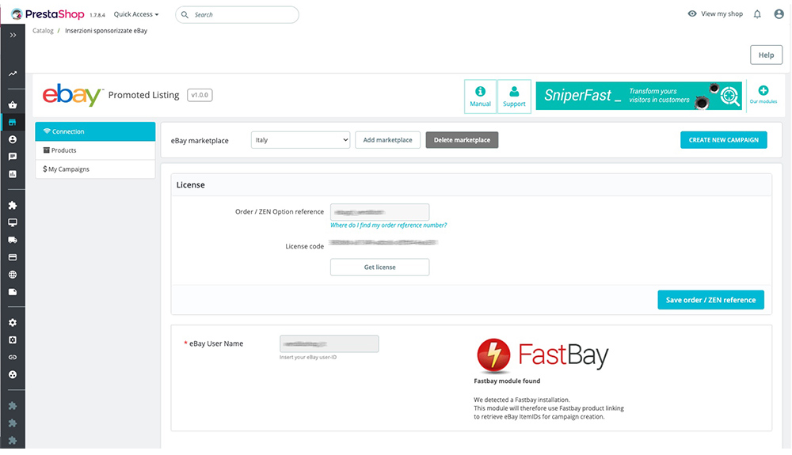Open the Dashboard trend-line icon in sidebar

click(x=13, y=74)
